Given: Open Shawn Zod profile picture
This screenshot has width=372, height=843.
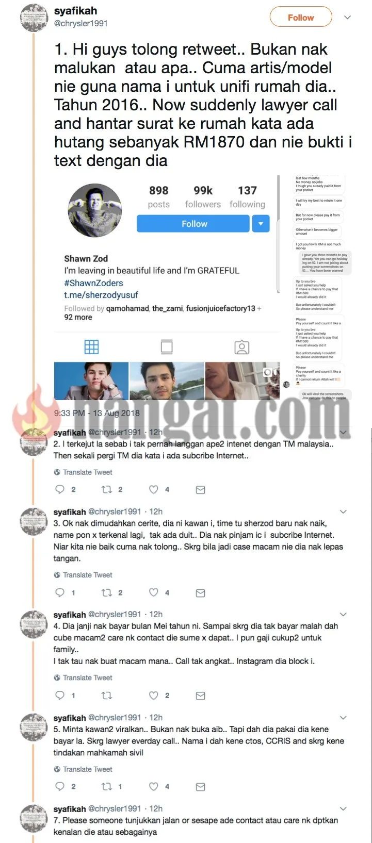Looking at the screenshot, I should 95,211.
